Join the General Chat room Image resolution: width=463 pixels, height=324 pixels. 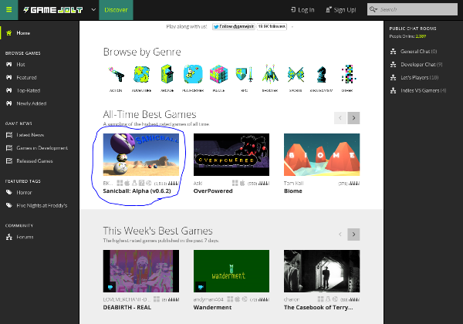(x=418, y=52)
